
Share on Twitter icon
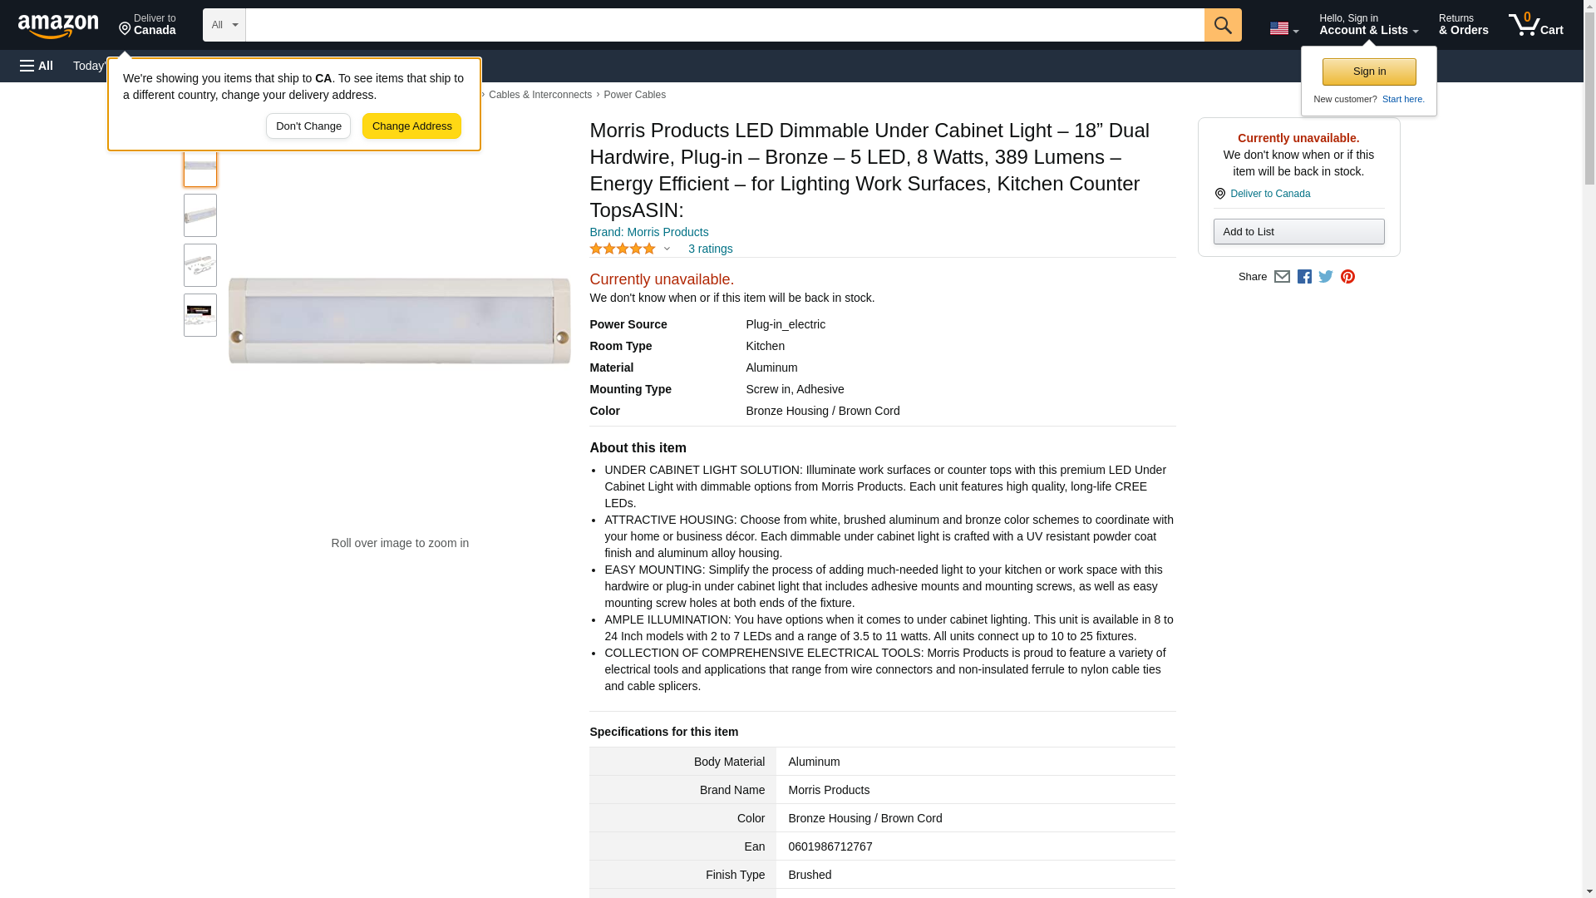pos(1326,277)
